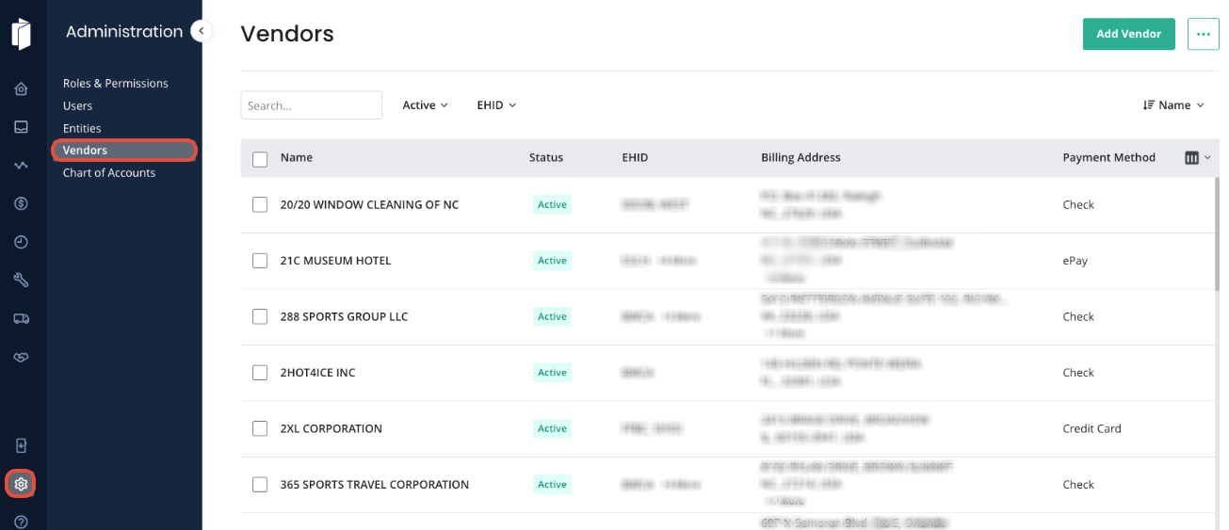This screenshot has height=530, width=1229.
Task: Click the Name column header
Action: click(x=297, y=157)
